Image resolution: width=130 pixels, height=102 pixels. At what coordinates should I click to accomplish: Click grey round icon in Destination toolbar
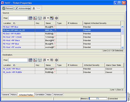tap(57, 60)
